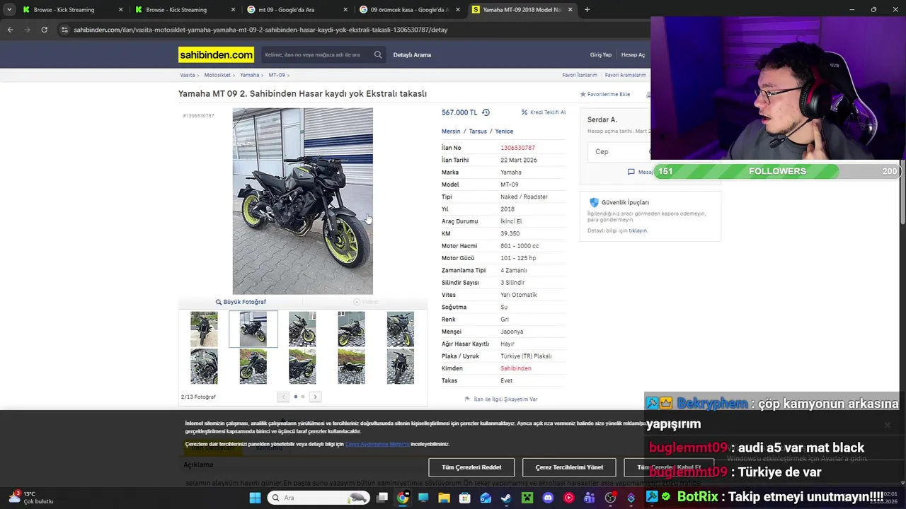
Task: Open the weather widget showing 13°C
Action: [x=30, y=498]
